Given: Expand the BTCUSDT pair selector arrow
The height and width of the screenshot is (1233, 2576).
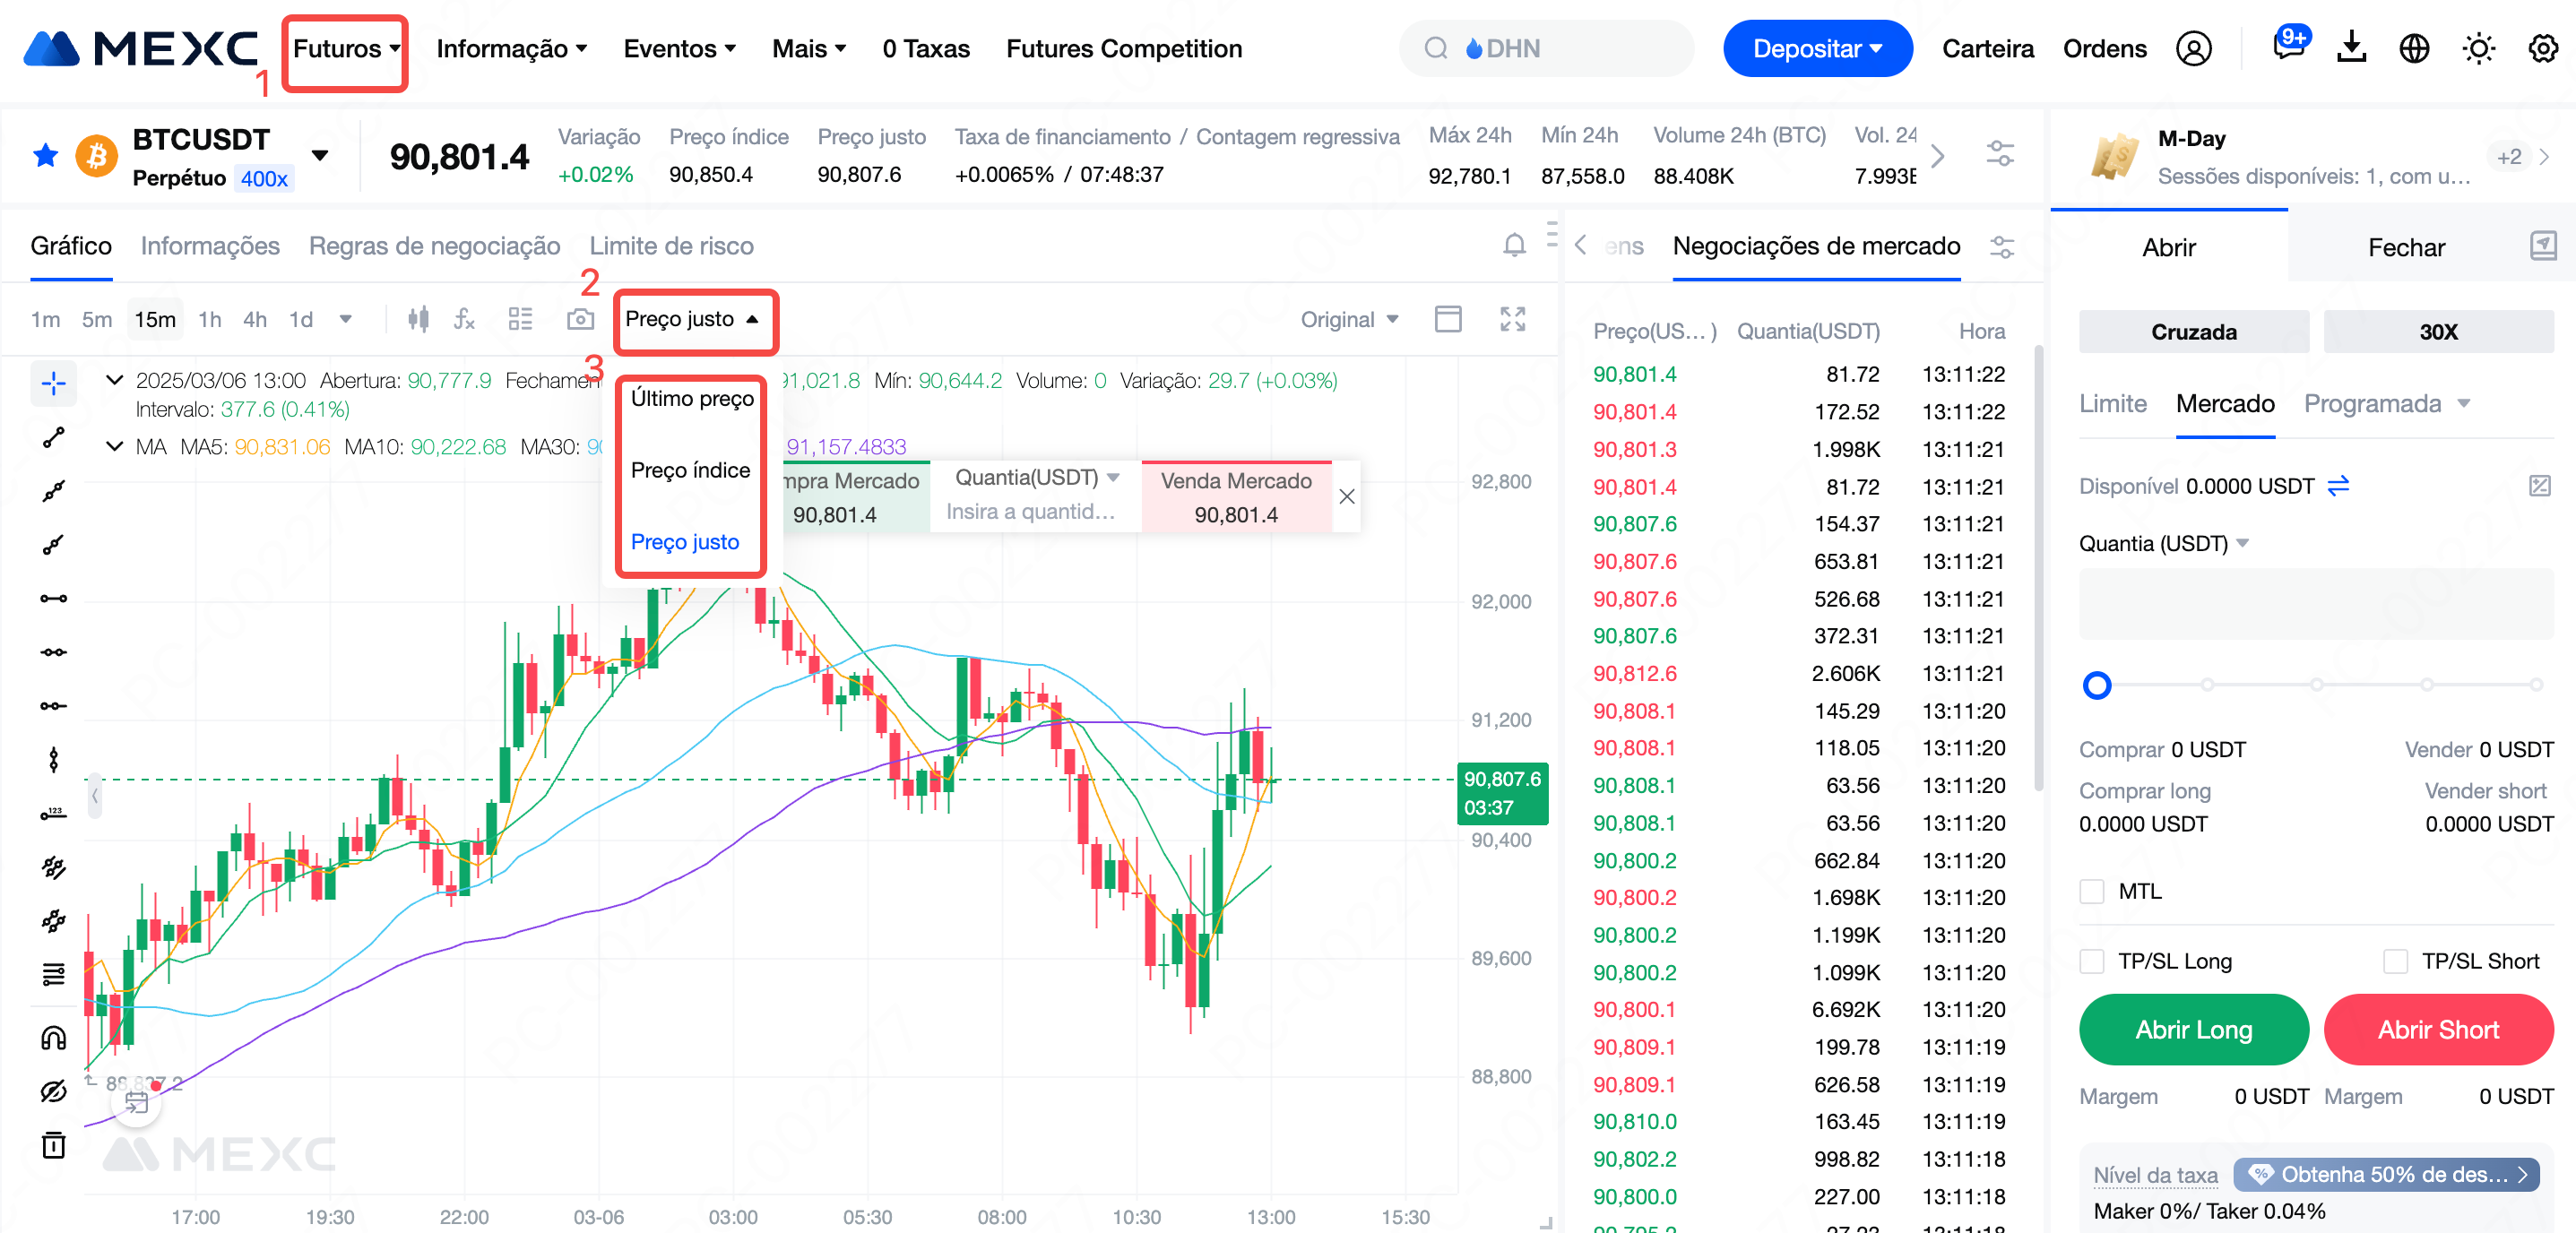Looking at the screenshot, I should coord(319,155).
